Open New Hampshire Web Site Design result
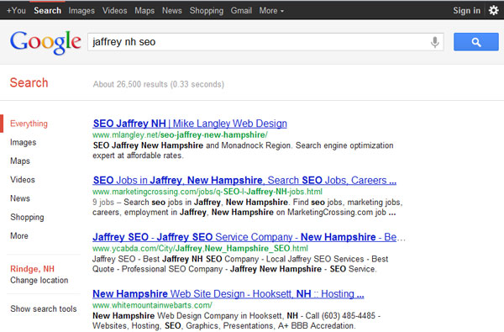Image resolution: width=504 pixels, height=332 pixels. coord(228,294)
